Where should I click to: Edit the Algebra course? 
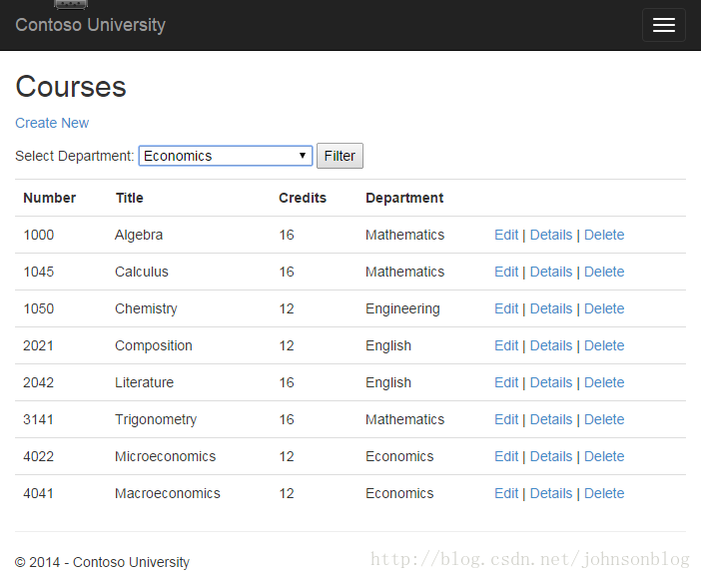click(506, 235)
